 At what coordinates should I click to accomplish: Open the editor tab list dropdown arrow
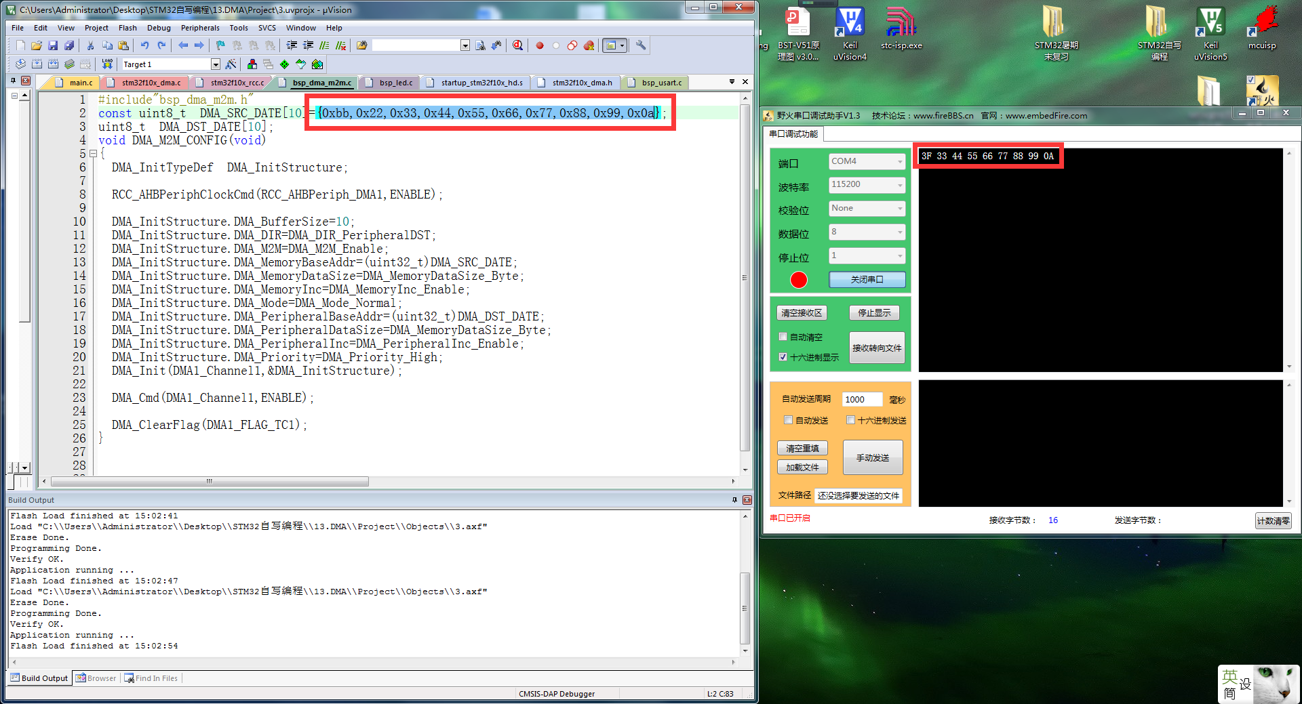click(x=732, y=82)
